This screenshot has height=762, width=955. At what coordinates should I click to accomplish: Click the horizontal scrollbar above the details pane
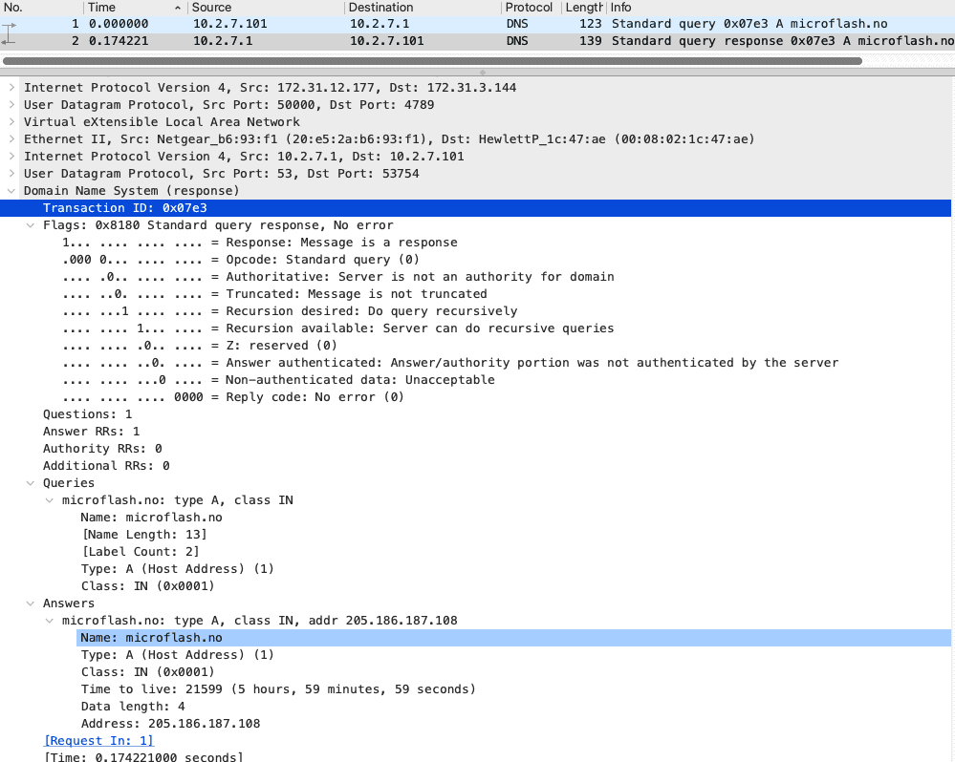click(x=430, y=60)
